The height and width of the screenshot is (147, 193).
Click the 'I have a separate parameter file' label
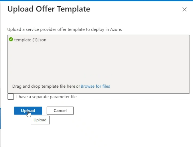click(46, 97)
